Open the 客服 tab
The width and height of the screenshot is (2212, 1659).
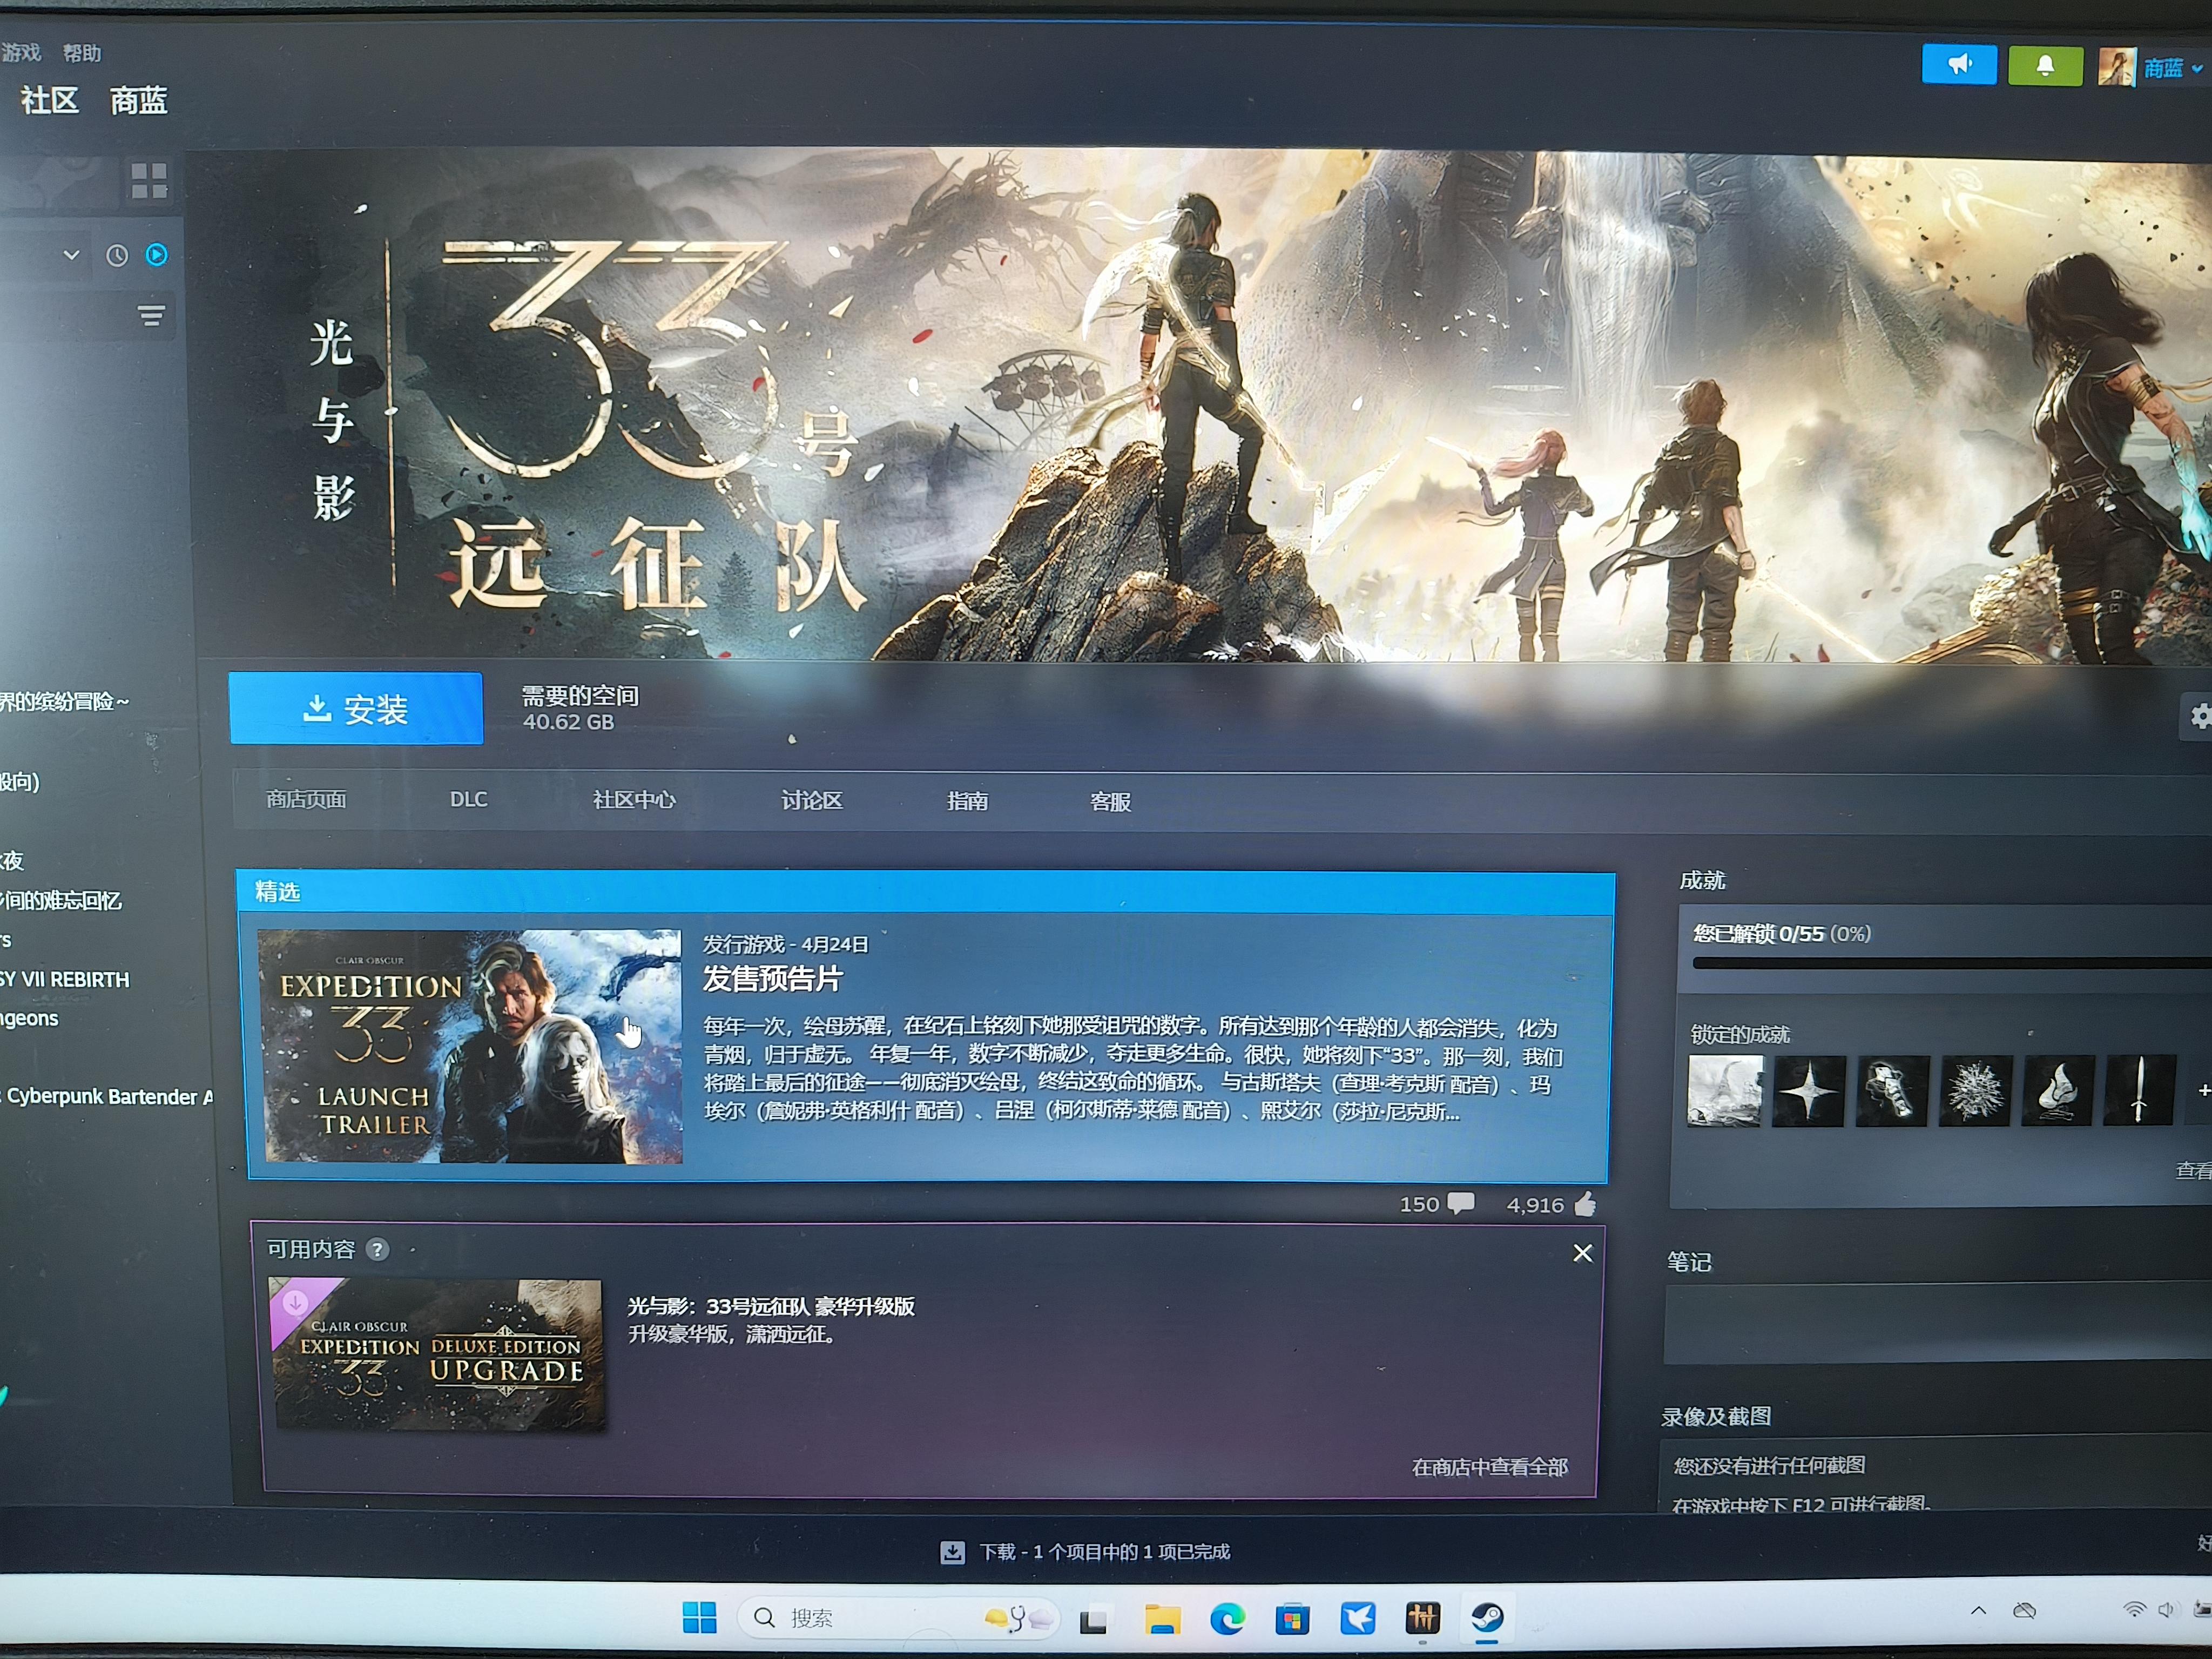[1110, 801]
